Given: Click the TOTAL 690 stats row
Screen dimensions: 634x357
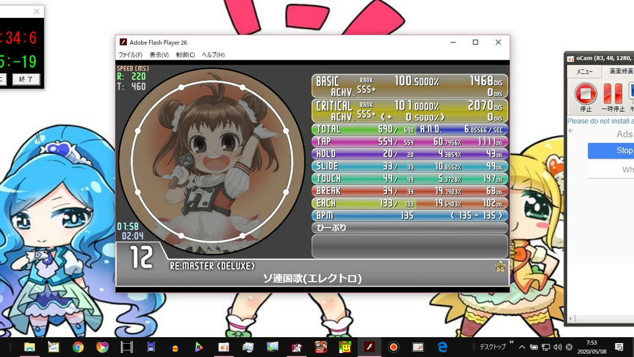Looking at the screenshot, I should (409, 130).
